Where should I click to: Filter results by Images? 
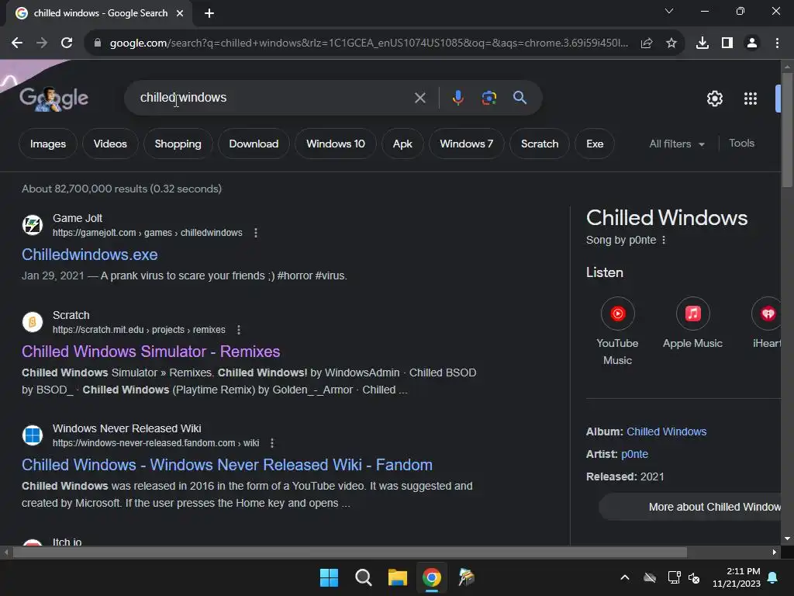48,144
